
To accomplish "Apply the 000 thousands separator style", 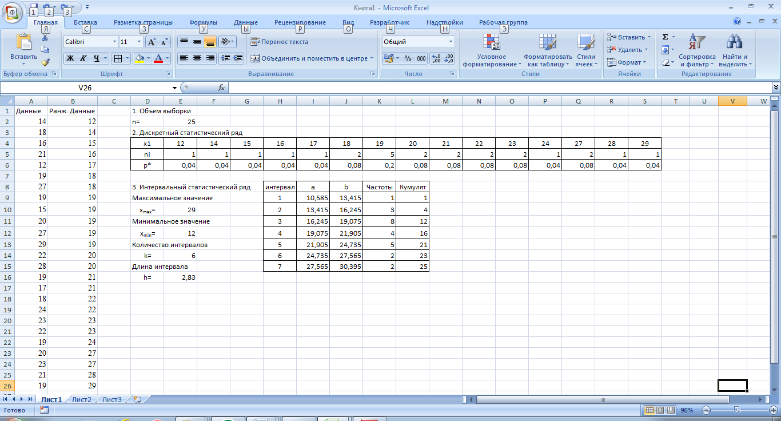I will click(x=421, y=58).
